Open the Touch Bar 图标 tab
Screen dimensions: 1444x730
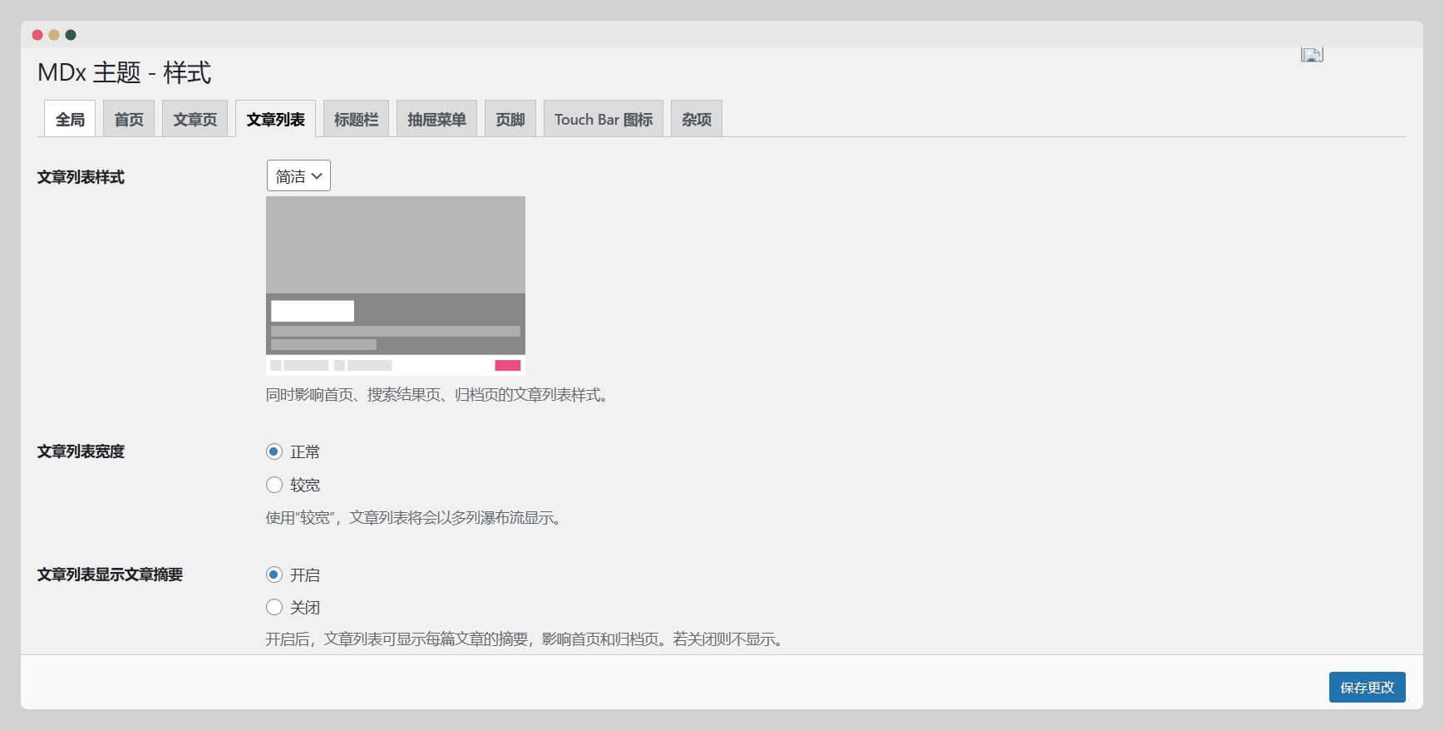[x=604, y=120]
